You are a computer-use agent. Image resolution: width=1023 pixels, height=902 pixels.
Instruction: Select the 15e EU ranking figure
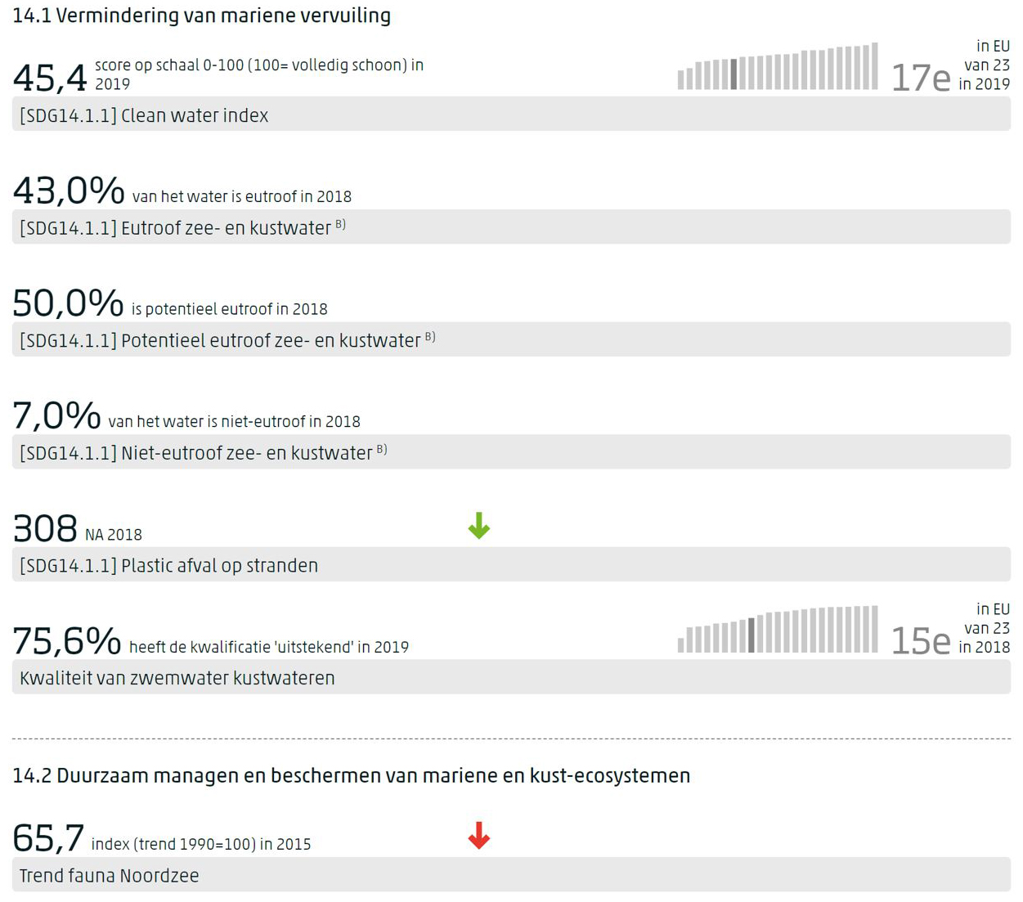(x=920, y=640)
